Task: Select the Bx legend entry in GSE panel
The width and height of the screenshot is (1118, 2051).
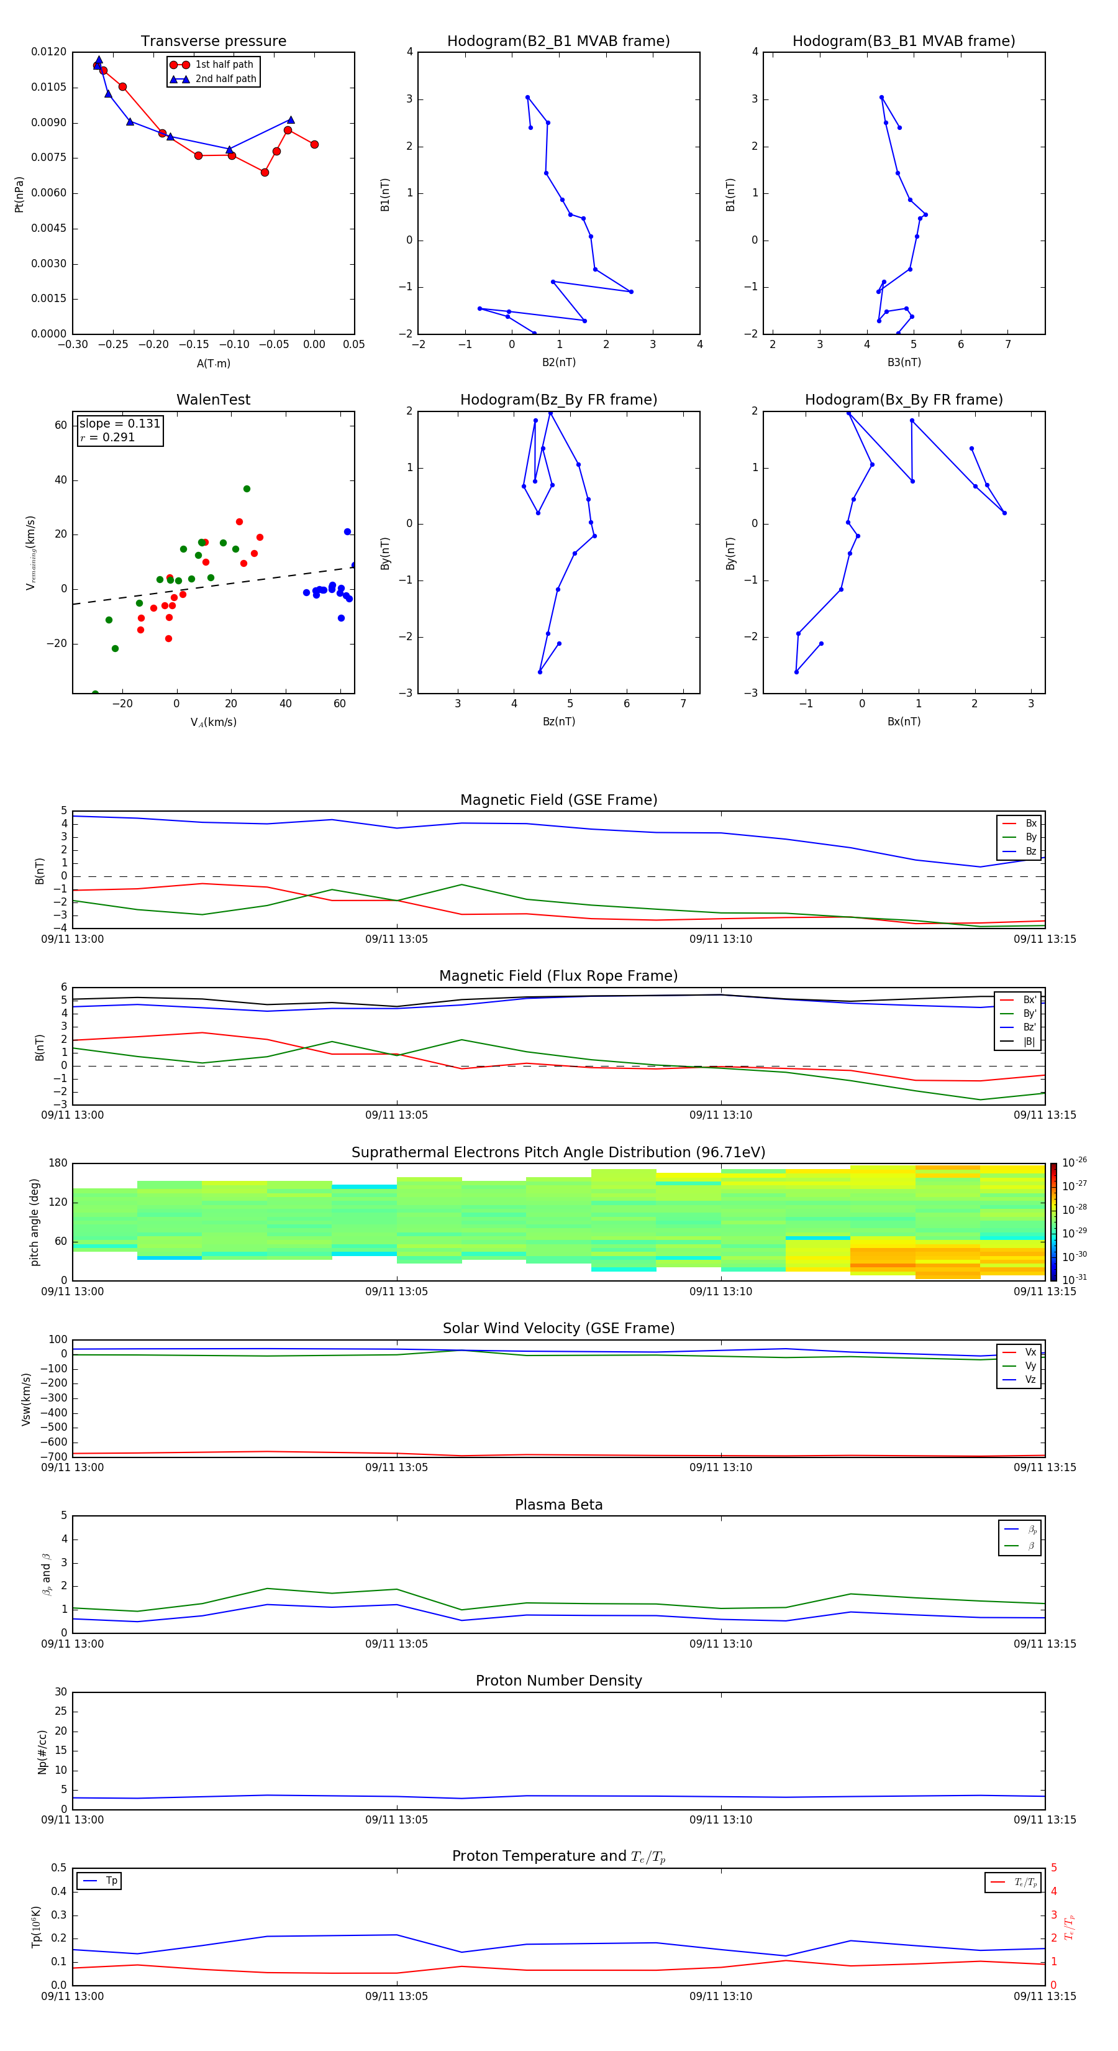Action: 1019,824
